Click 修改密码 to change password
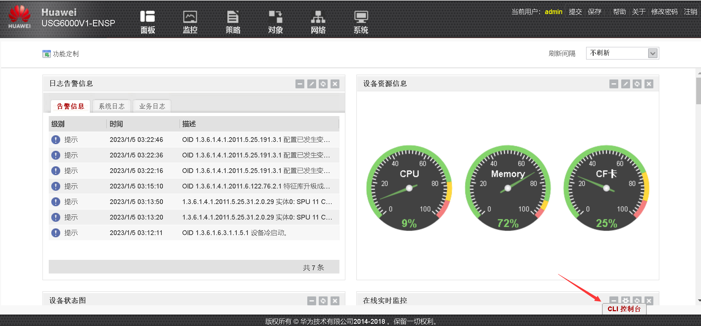Screen dimensions: 701x326 664,12
